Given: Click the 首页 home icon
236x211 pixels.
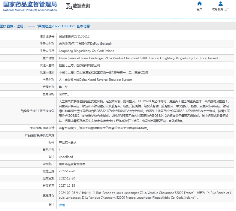Looking at the screenshot, I should [x=199, y=4].
